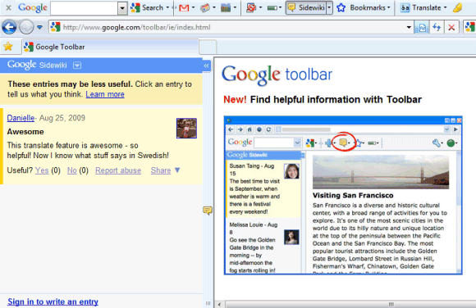Click the Google toolbar page logo

point(277,75)
